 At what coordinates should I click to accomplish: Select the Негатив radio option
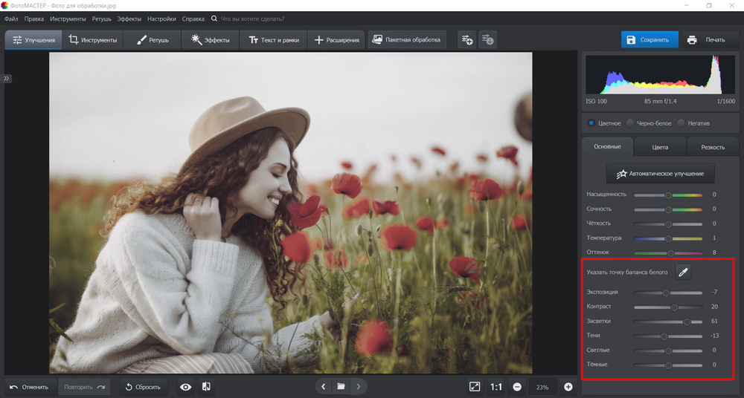tap(682, 123)
